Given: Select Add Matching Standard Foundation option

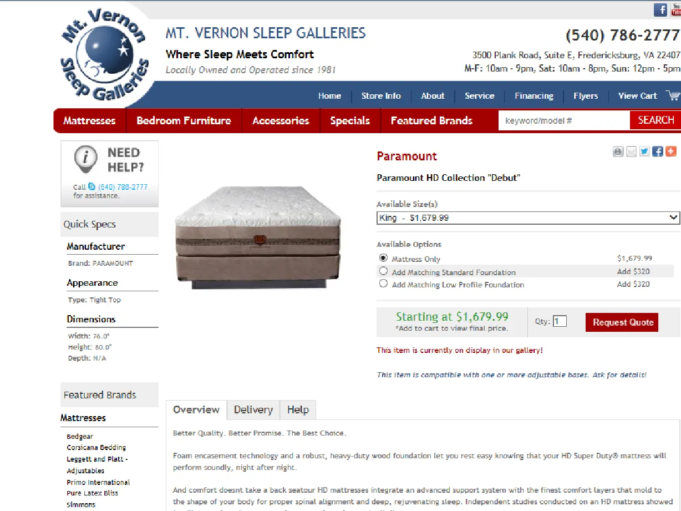Looking at the screenshot, I should point(383,271).
